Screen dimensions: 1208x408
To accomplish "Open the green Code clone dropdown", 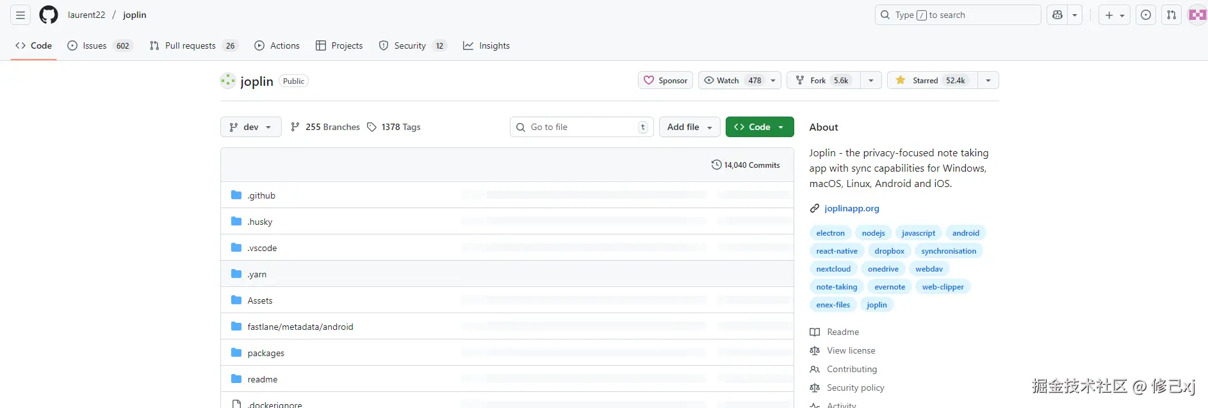I will click(760, 127).
